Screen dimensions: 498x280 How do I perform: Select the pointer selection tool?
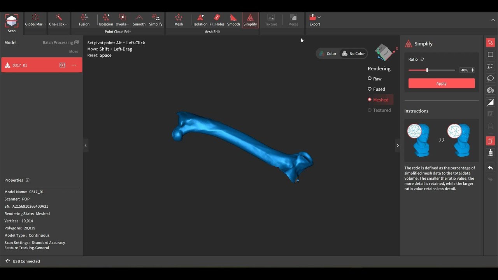click(491, 43)
